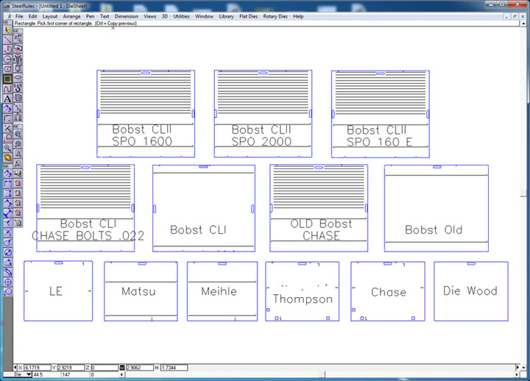Select the arrow pointer tool
Image resolution: width=530 pixels, height=381 pixels.
point(7,29)
